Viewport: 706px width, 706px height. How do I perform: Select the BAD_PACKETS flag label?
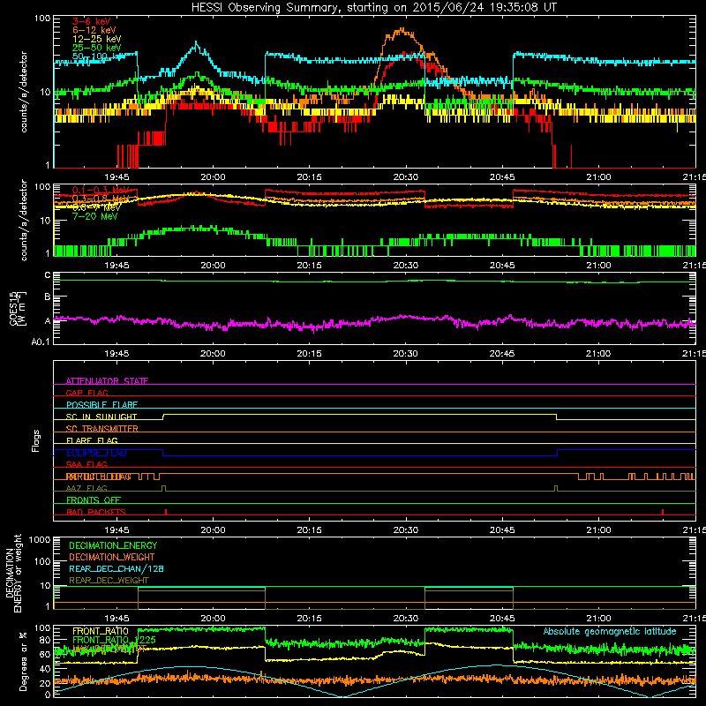pos(96,512)
